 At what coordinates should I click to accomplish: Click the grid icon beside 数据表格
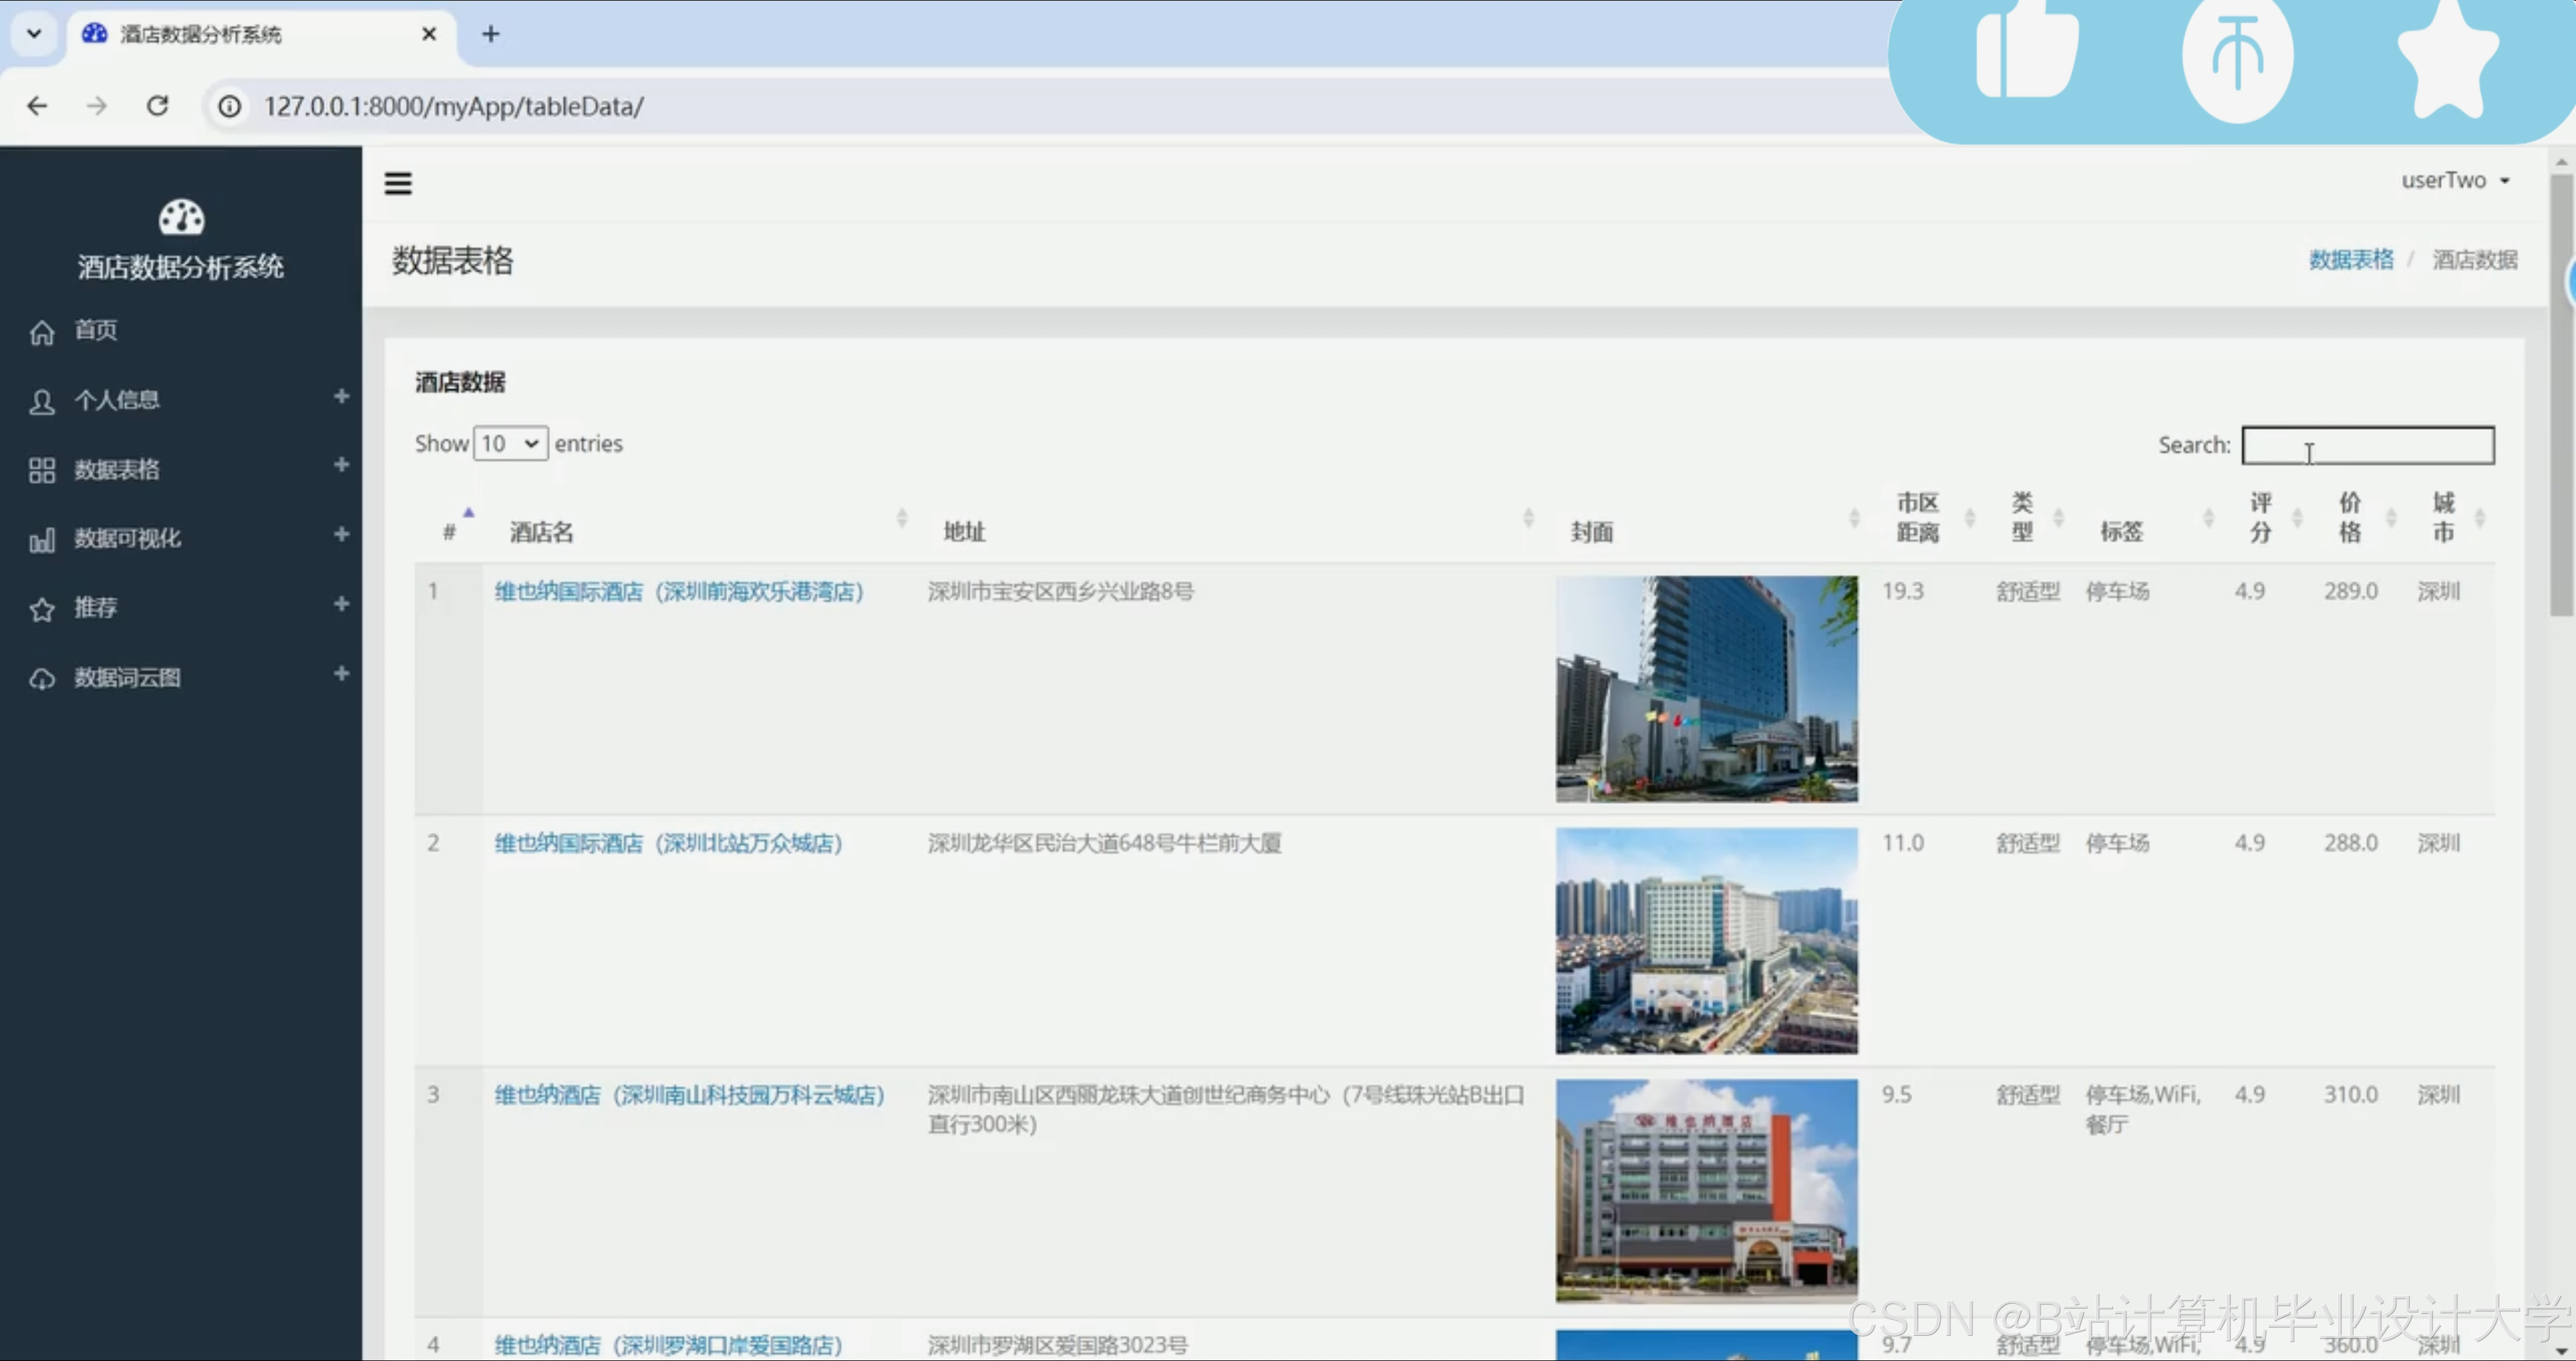[x=42, y=471]
